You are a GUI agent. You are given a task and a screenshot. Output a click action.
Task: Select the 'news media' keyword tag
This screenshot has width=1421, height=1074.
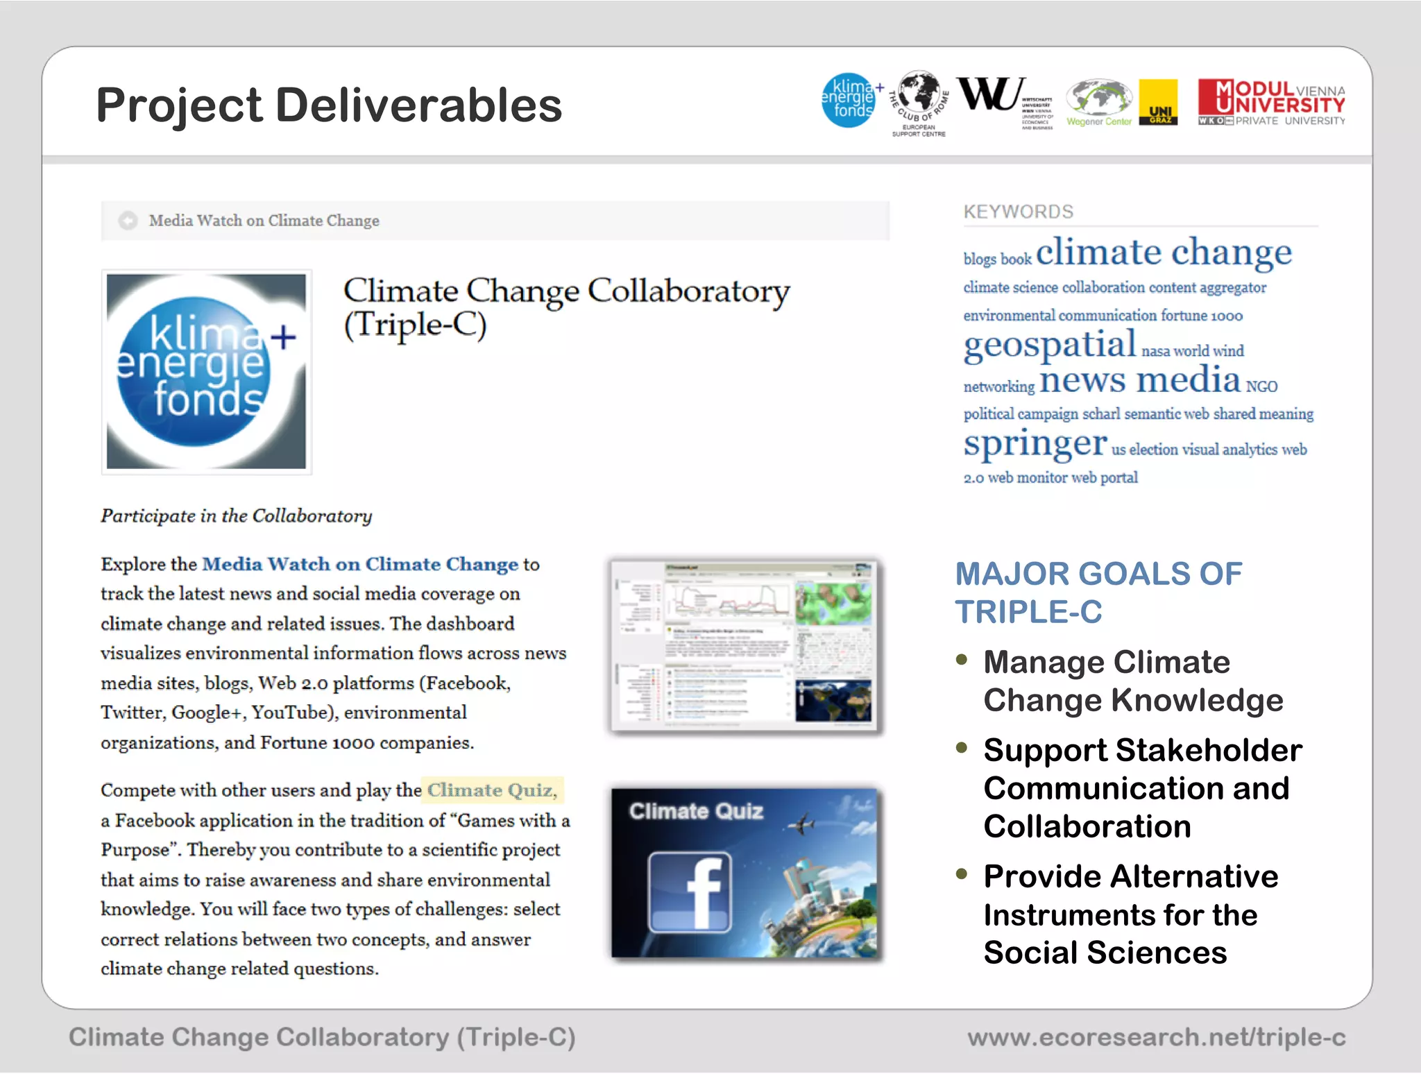point(1139,380)
